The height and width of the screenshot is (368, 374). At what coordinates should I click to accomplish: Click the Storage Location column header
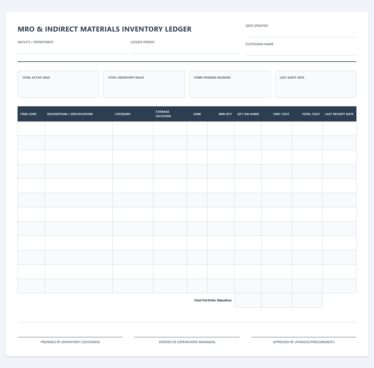(x=170, y=114)
